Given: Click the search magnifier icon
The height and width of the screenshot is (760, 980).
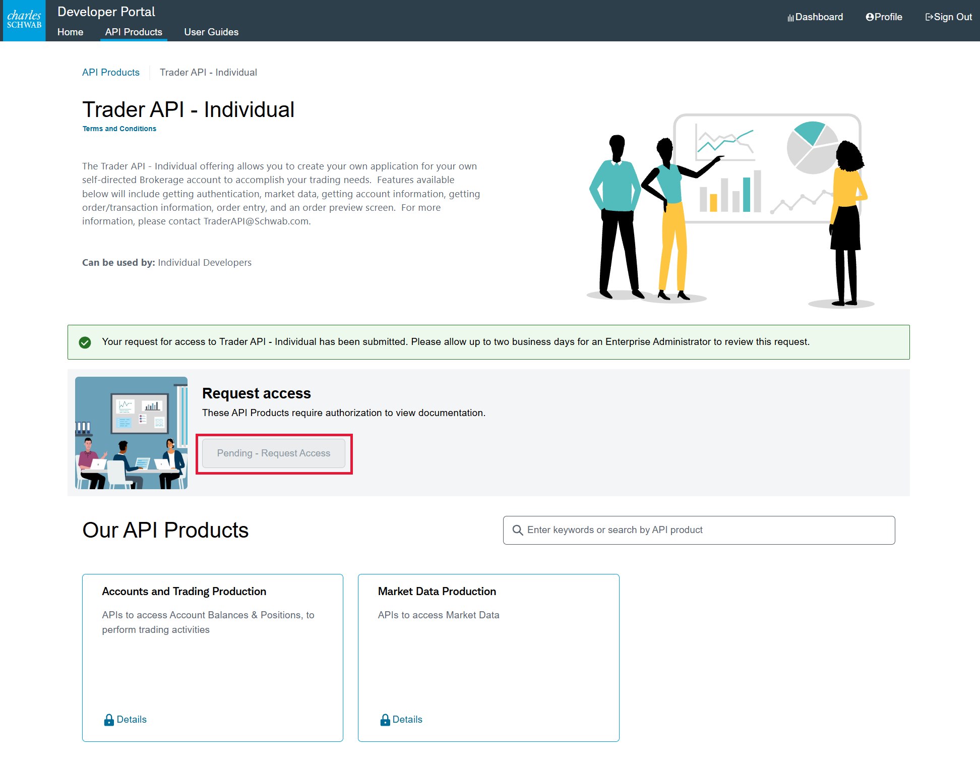Looking at the screenshot, I should coord(518,530).
